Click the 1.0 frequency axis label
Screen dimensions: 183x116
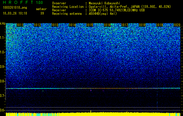pos(3,52)
